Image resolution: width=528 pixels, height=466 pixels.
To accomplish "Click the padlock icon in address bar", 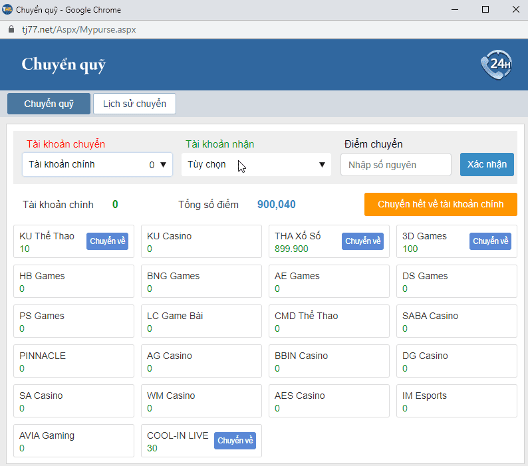I will click(x=10, y=30).
